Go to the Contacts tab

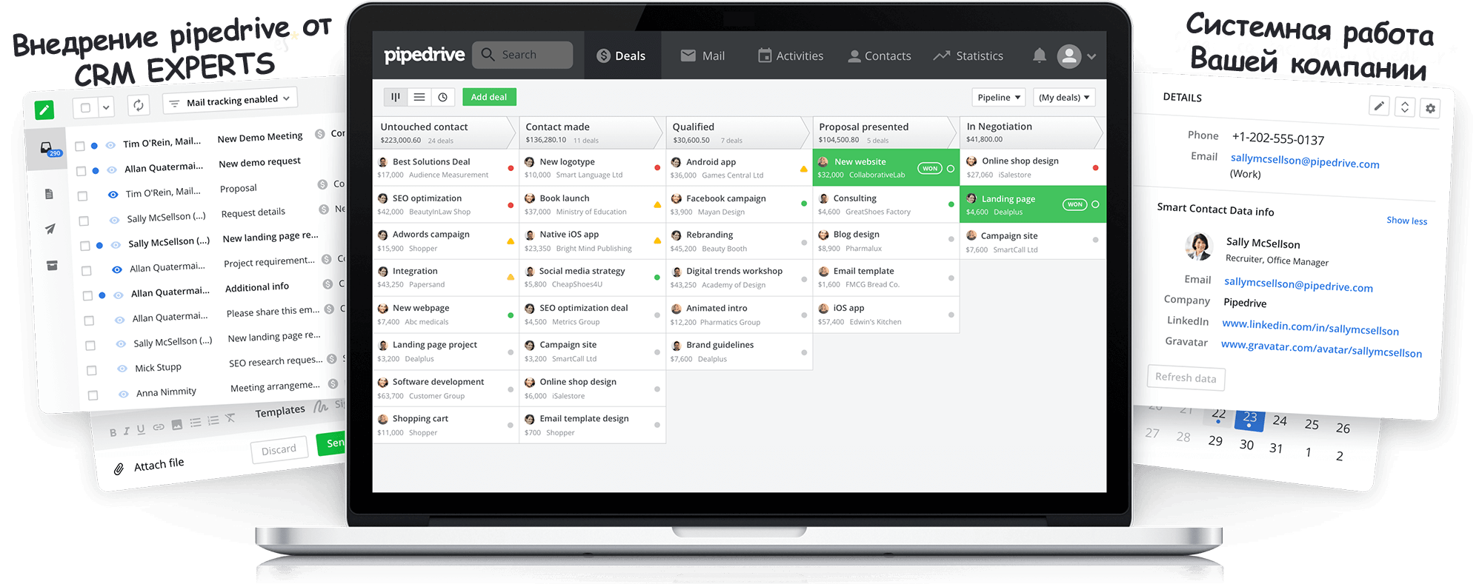point(880,56)
